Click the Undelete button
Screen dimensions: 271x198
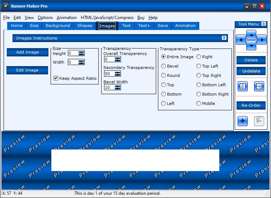coord(251,71)
